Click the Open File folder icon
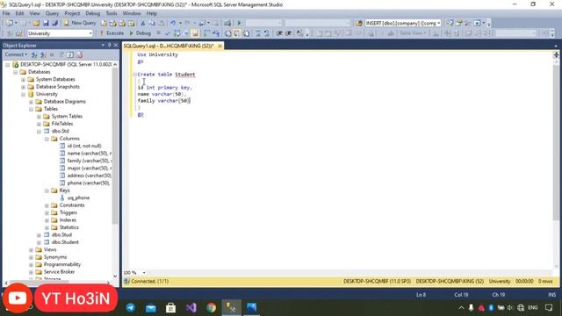The image size is (562, 316). 36,24
